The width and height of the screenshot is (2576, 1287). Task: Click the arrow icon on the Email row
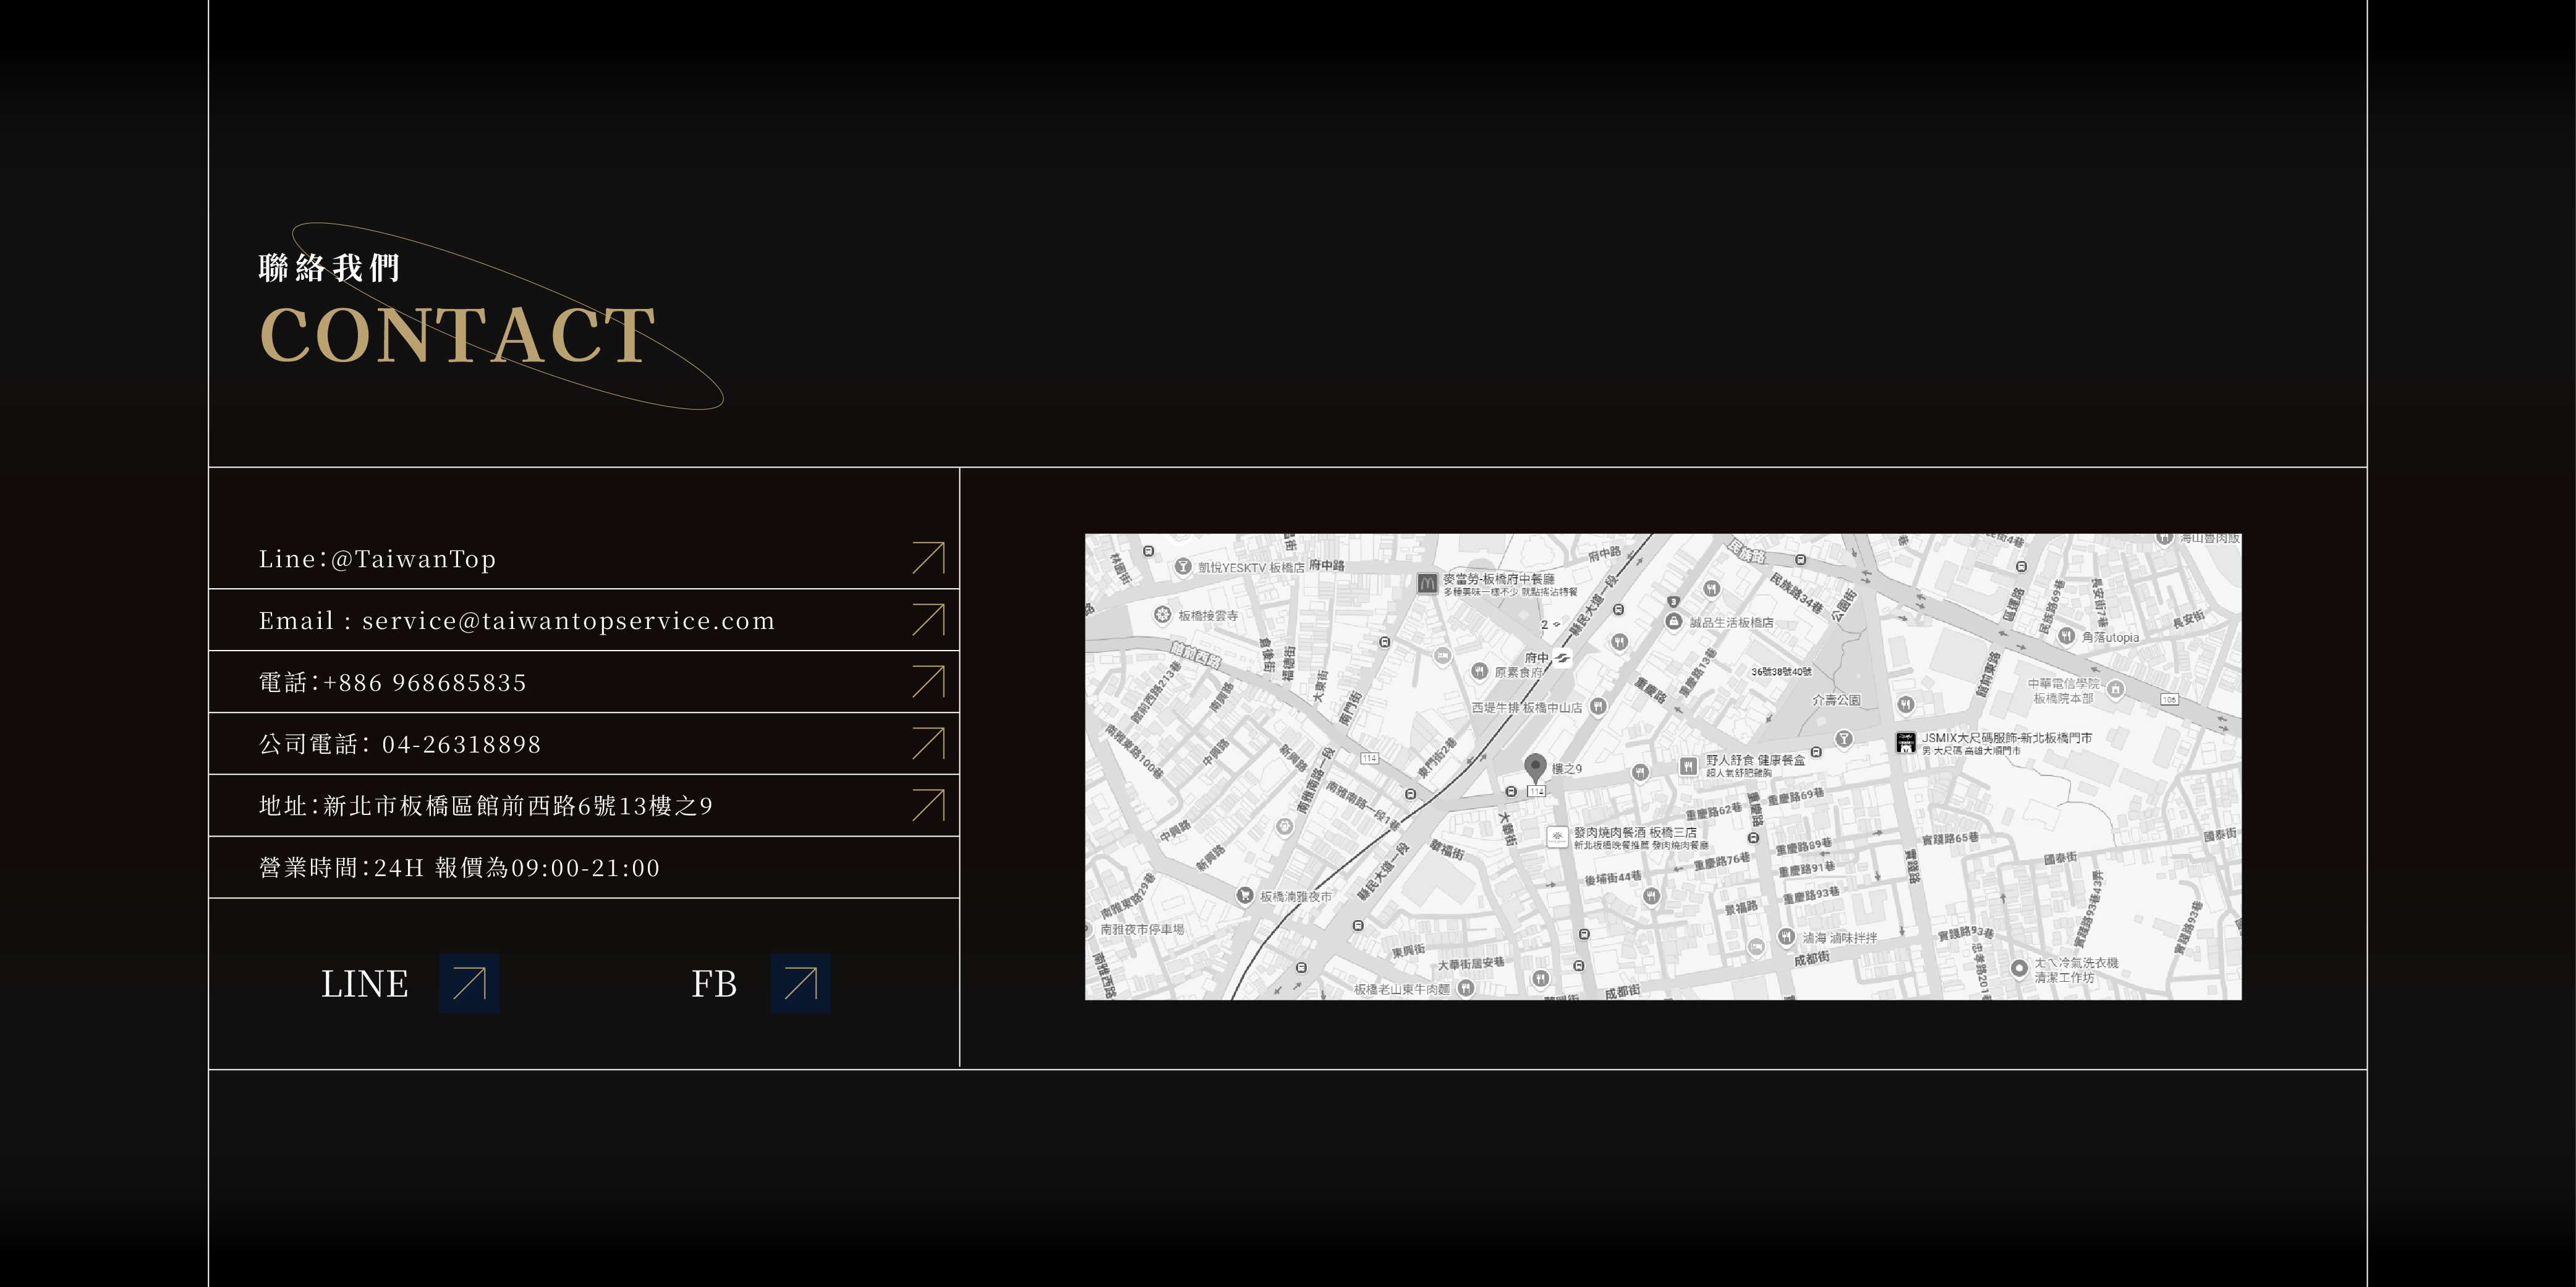(x=928, y=620)
